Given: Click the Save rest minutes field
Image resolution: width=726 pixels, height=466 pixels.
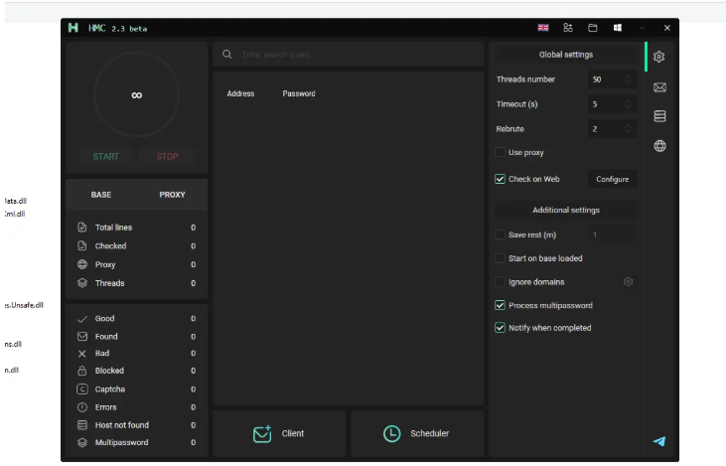Looking at the screenshot, I should click(x=612, y=234).
